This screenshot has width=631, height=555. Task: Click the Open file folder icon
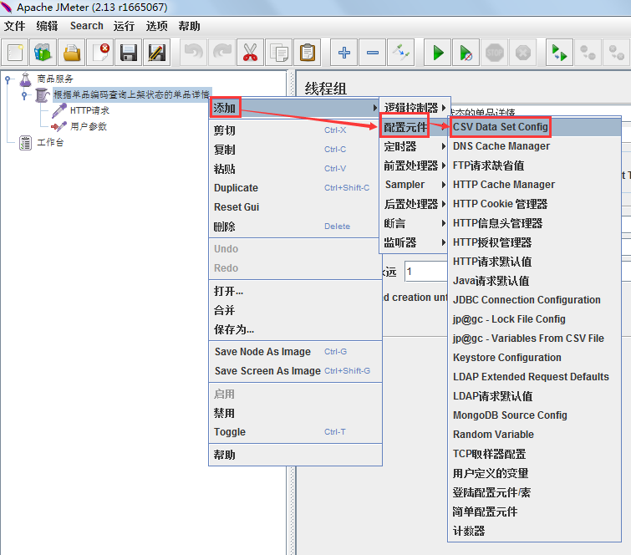point(72,53)
